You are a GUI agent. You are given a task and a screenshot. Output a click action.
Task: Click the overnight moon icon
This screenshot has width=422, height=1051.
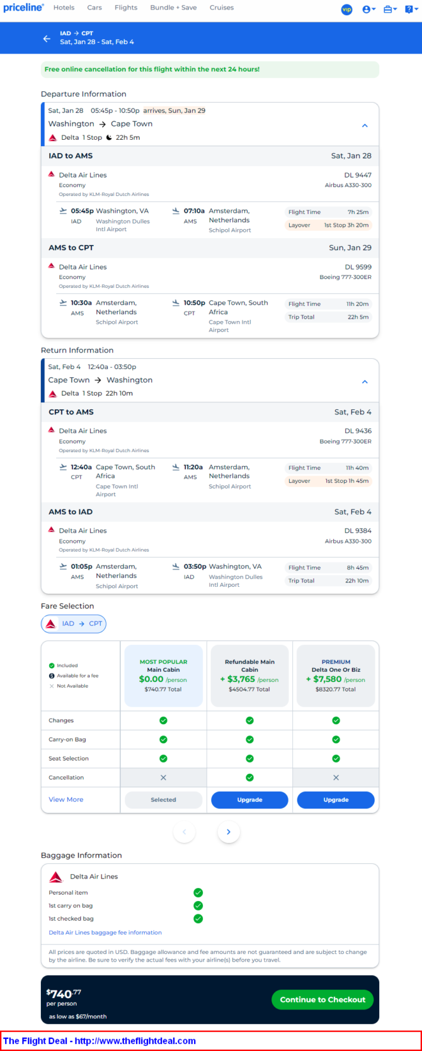pyautogui.click(x=109, y=137)
